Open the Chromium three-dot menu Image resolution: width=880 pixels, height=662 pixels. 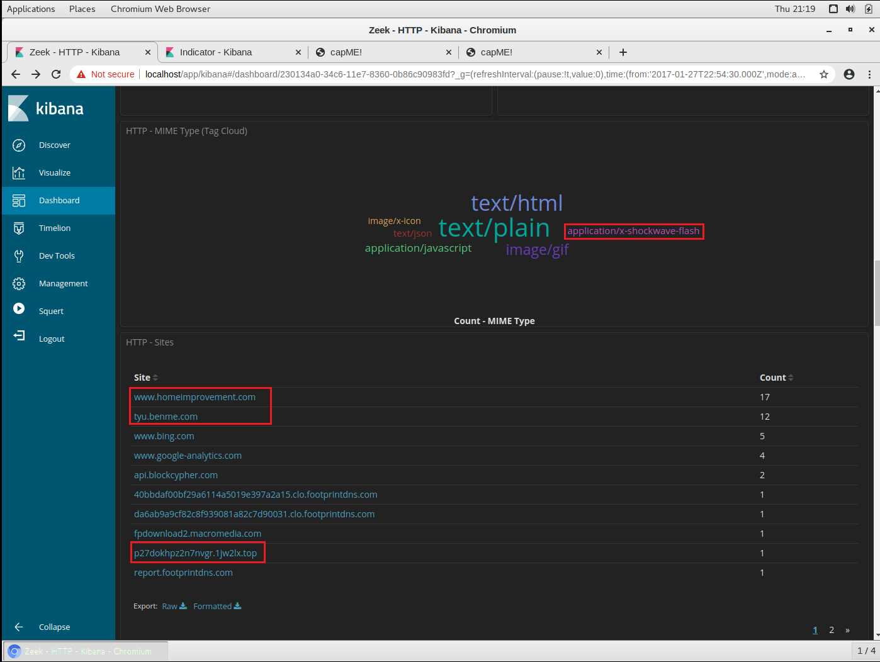coord(869,74)
